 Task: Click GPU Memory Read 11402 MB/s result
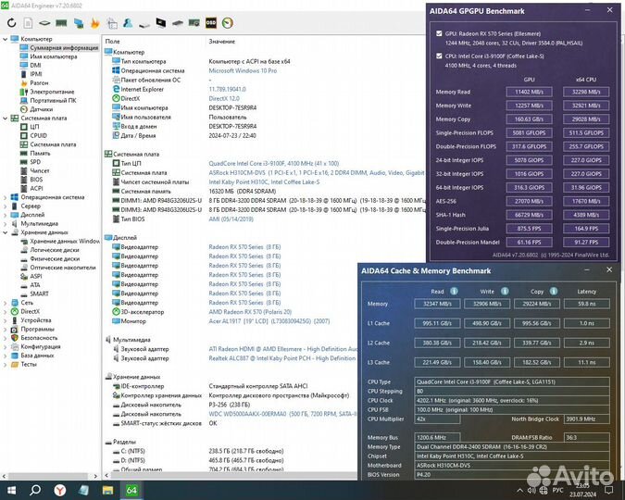click(529, 92)
